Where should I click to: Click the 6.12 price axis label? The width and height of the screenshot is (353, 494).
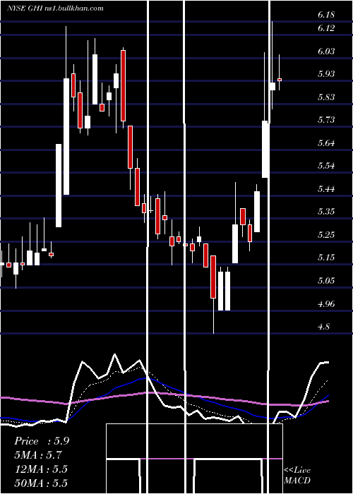coord(326,28)
